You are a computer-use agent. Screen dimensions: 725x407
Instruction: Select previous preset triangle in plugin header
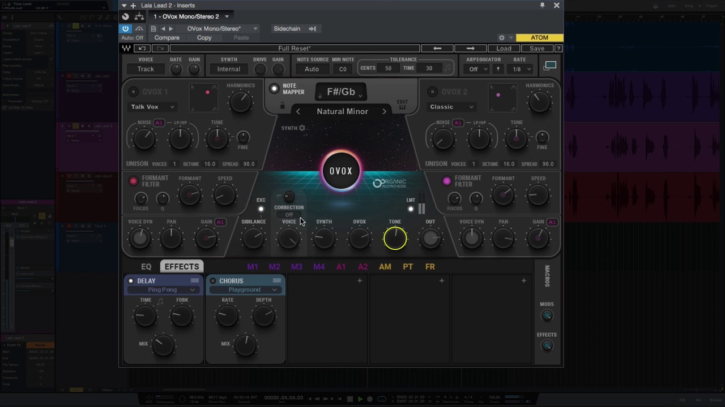(x=163, y=28)
